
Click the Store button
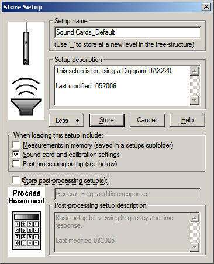(x=107, y=120)
